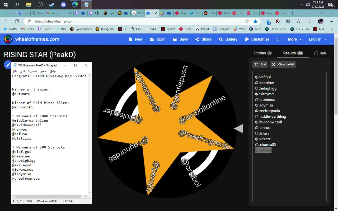The width and height of the screenshot is (338, 211).
Task: Open the browser downloads button
Action: [310, 21]
